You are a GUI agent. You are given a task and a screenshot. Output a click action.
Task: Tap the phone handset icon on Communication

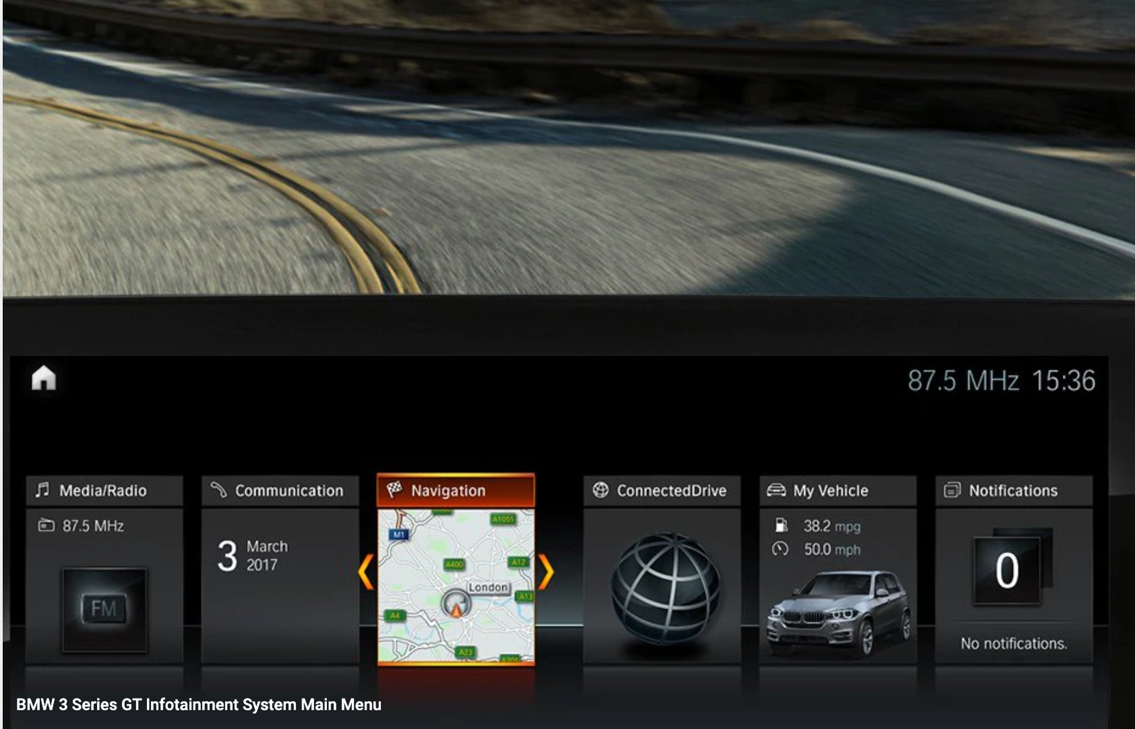218,490
